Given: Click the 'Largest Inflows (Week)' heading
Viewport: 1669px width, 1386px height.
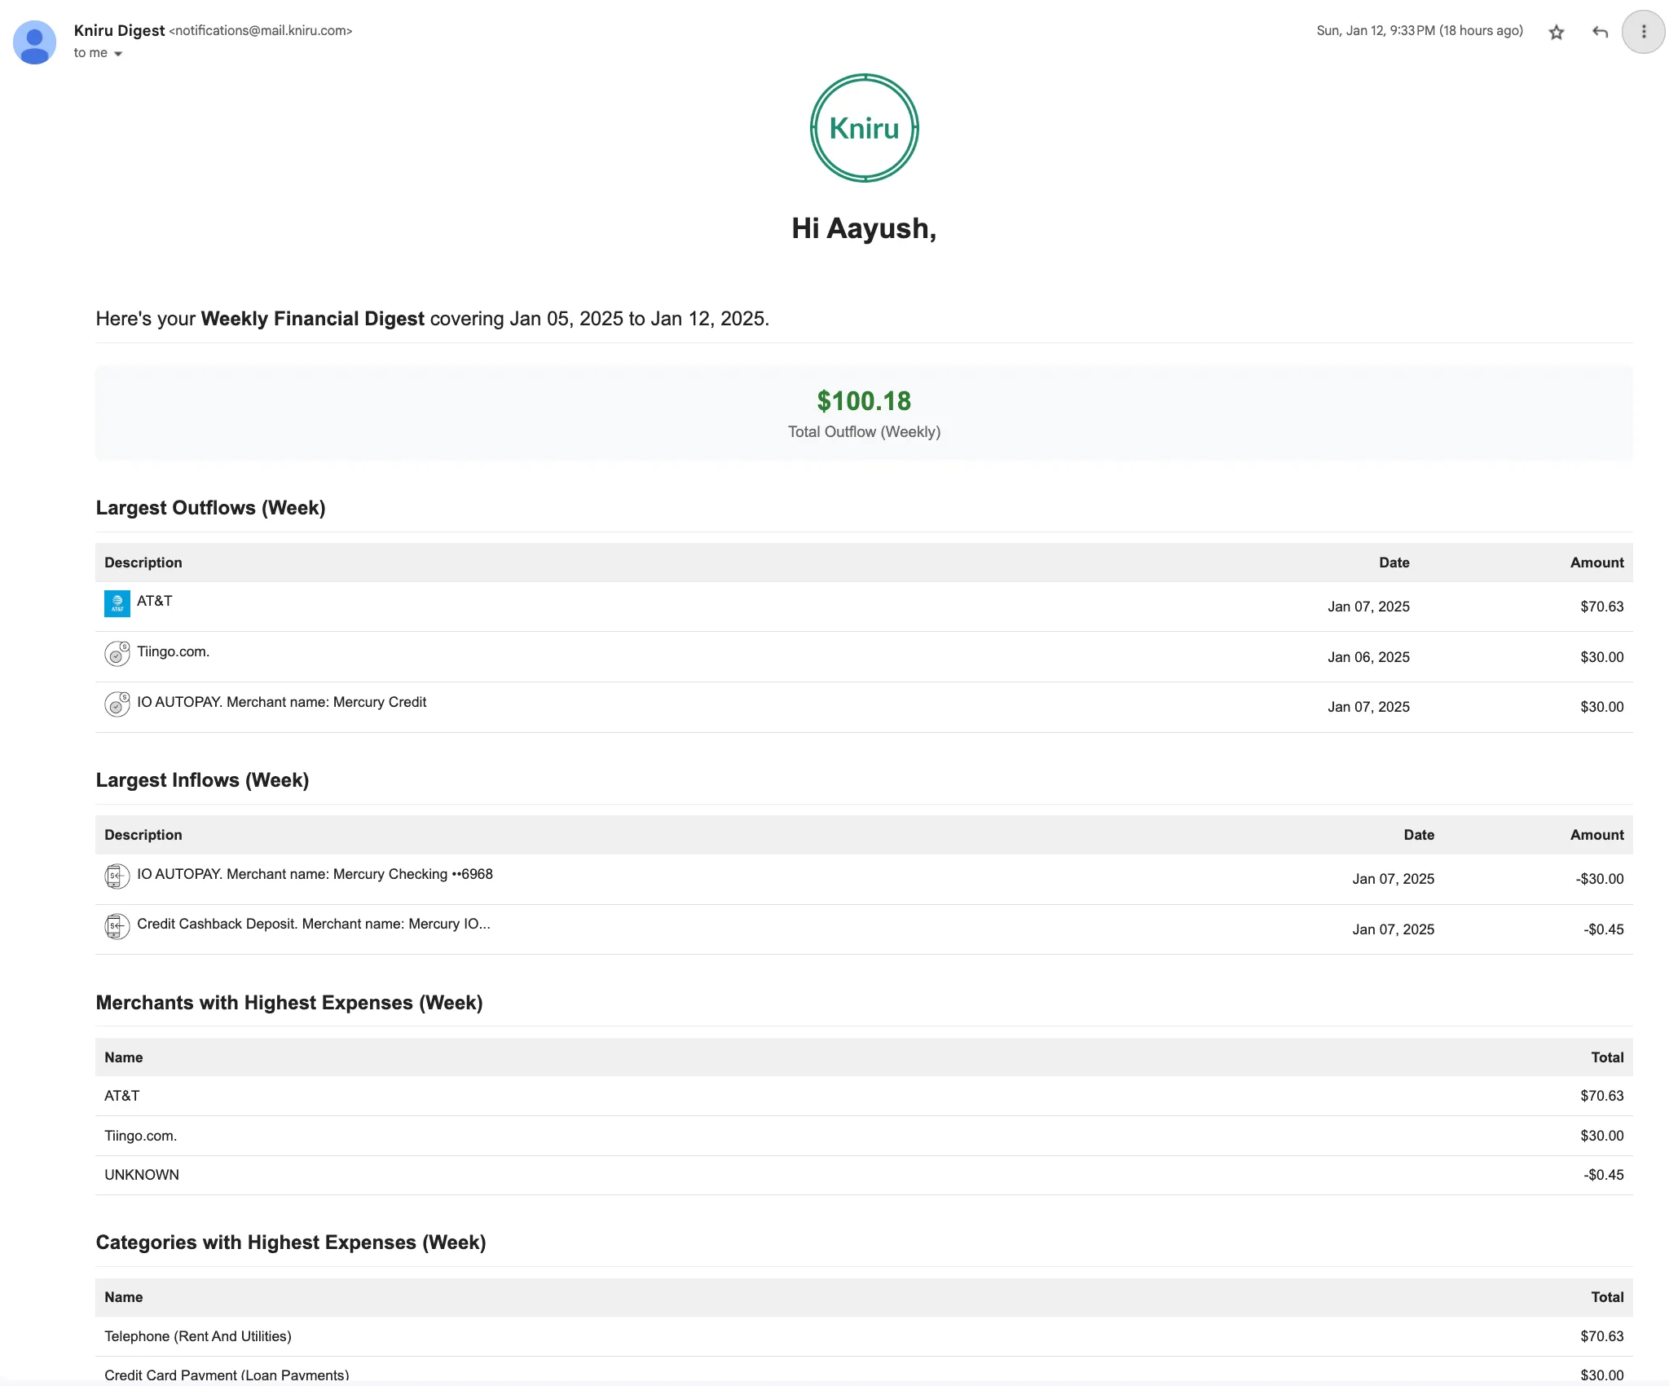Looking at the screenshot, I should [202, 780].
